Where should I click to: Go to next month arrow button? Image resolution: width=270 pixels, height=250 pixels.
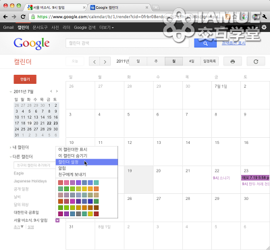(105, 61)
